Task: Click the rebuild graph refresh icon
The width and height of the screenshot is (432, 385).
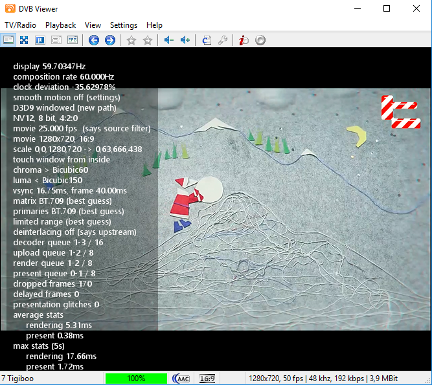Action: (x=207, y=40)
